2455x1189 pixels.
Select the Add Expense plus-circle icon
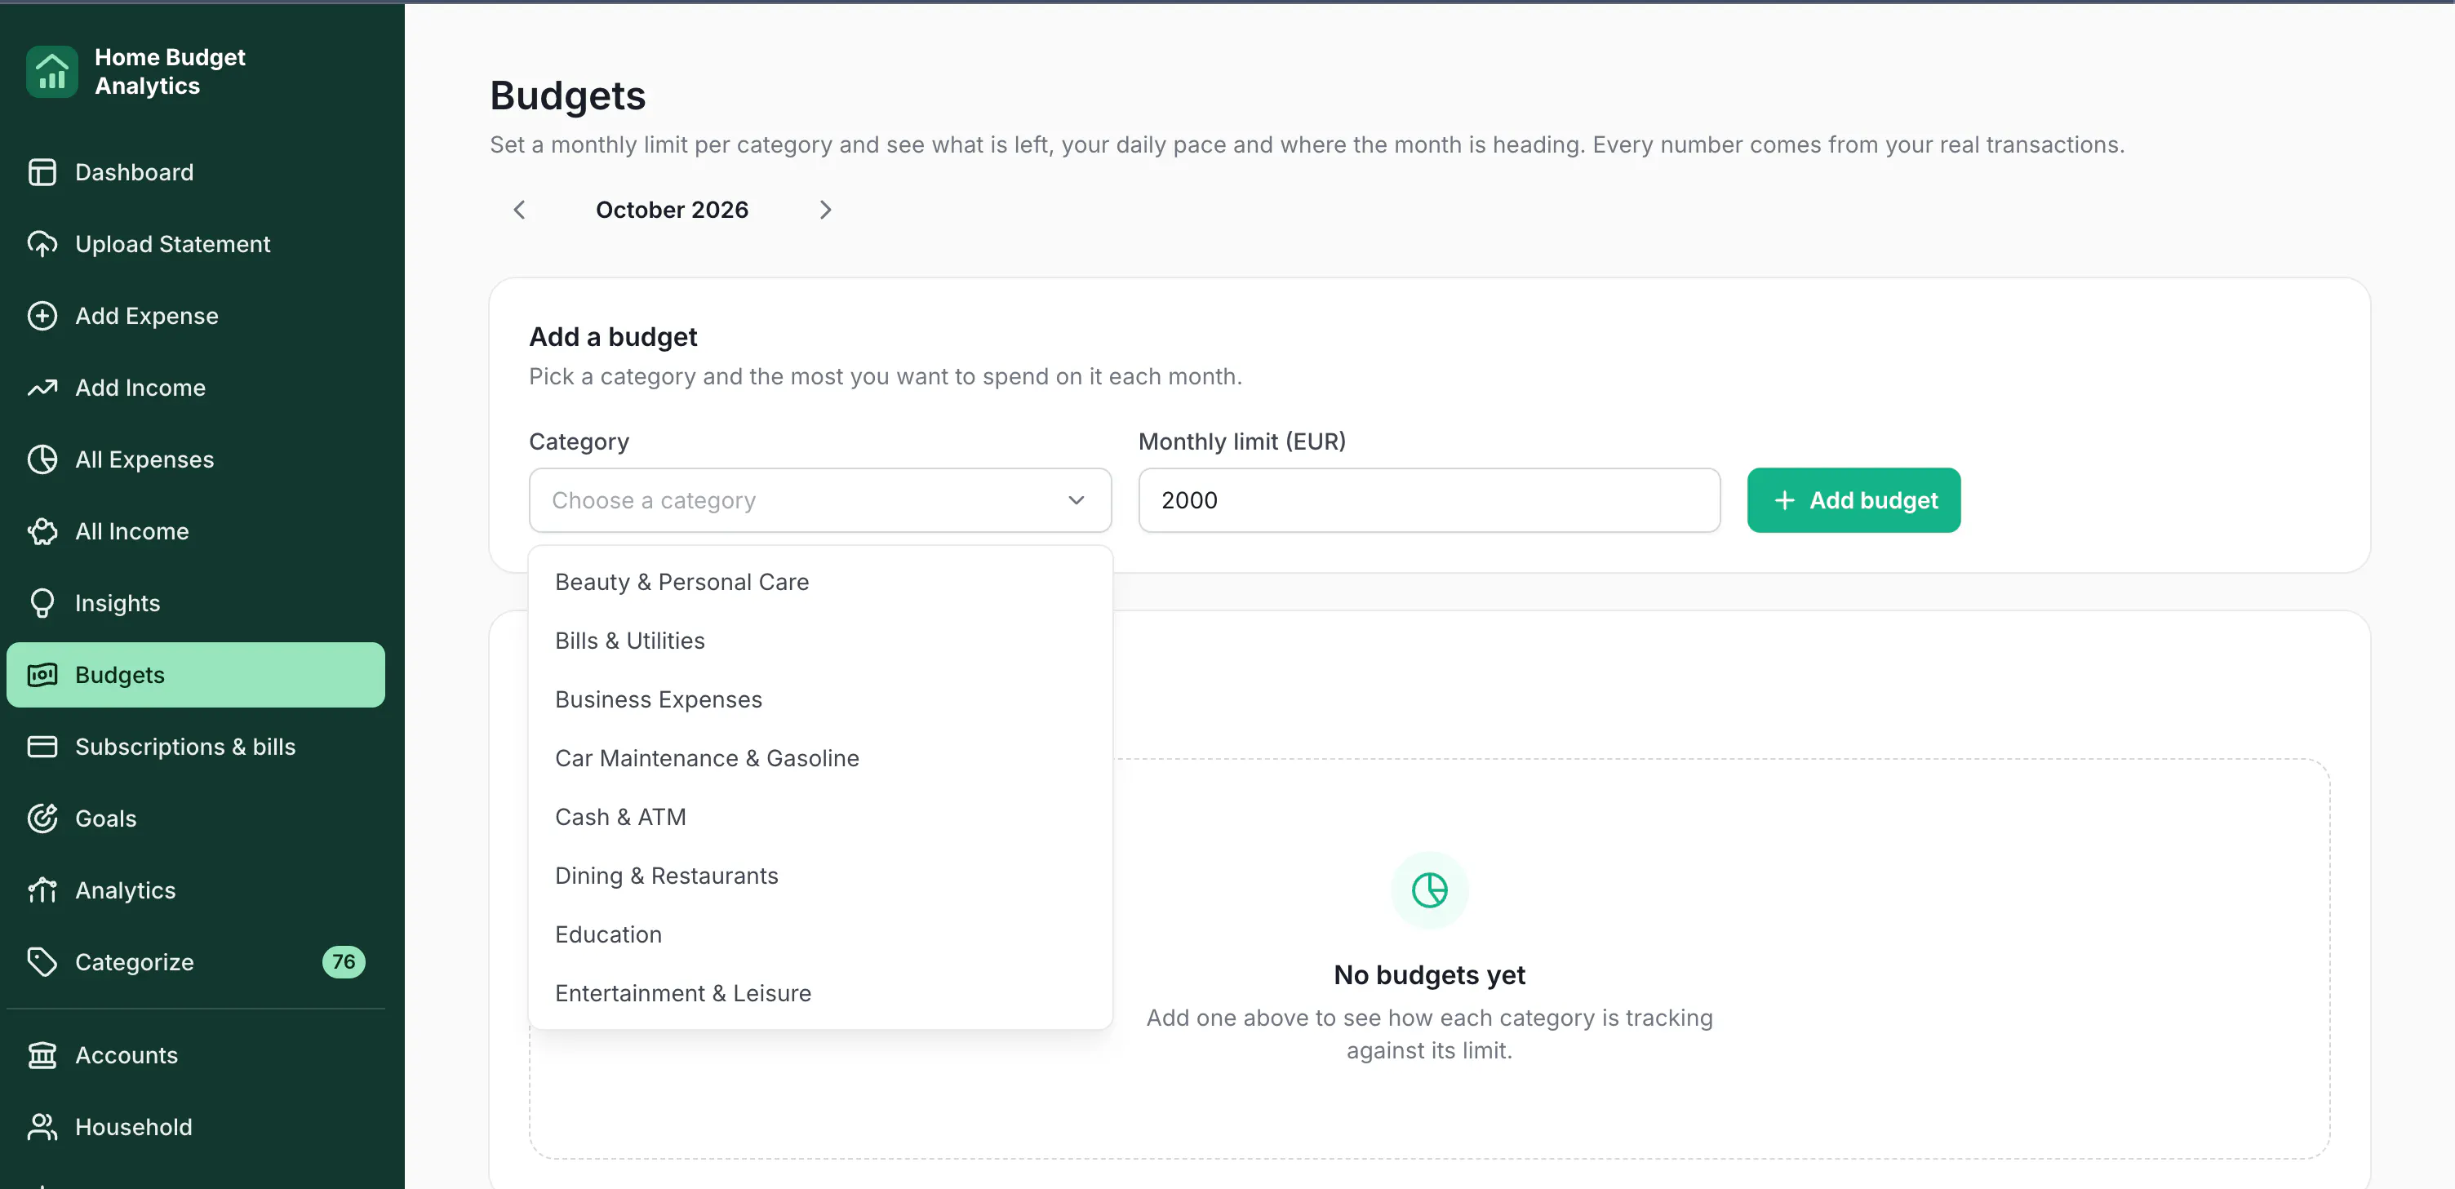click(x=42, y=317)
